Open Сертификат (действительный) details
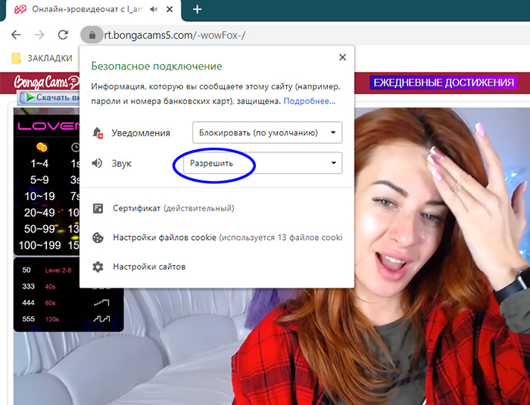 173,208
